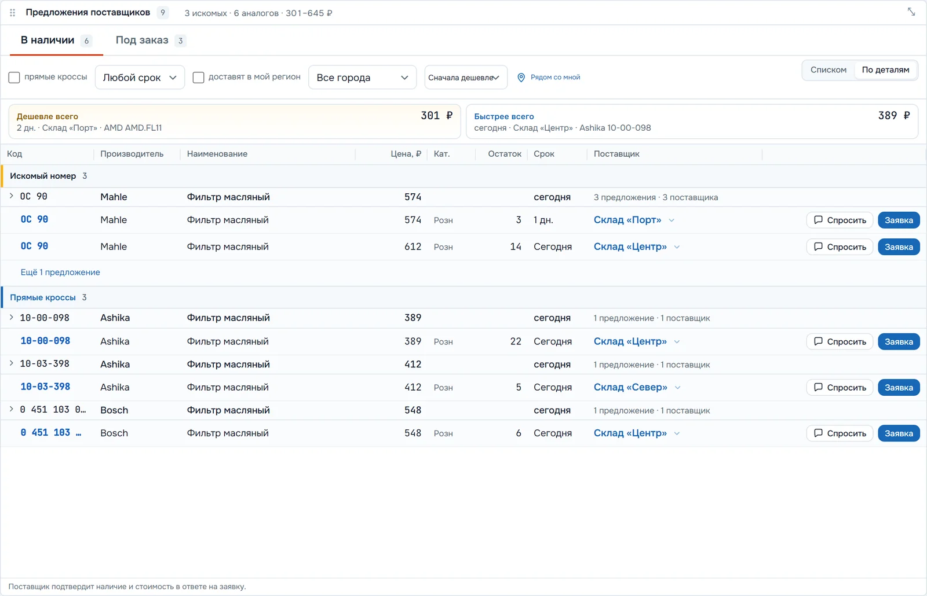This screenshot has height=596, width=927.
Task: Expand the 10-03-398 Ashika group row
Action: pos(11,363)
